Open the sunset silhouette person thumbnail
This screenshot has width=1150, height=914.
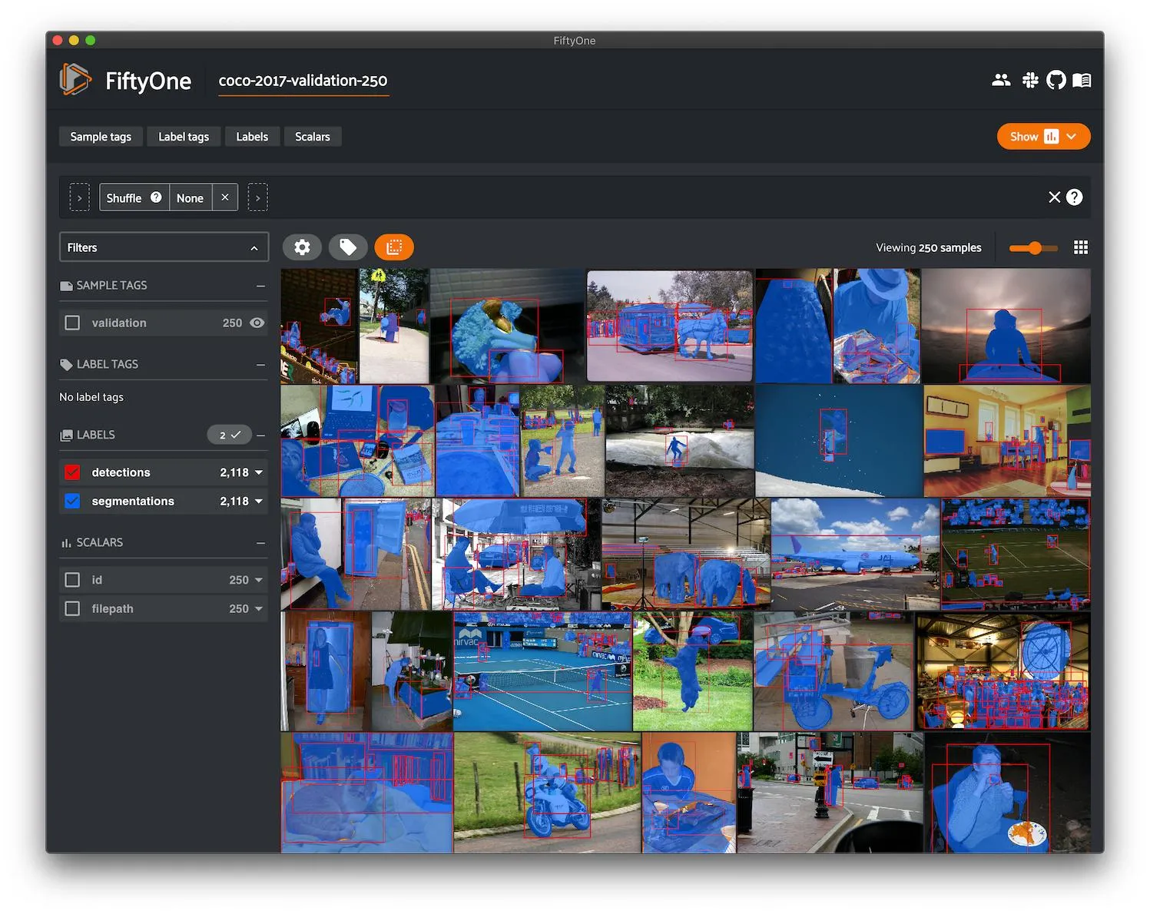1006,326
